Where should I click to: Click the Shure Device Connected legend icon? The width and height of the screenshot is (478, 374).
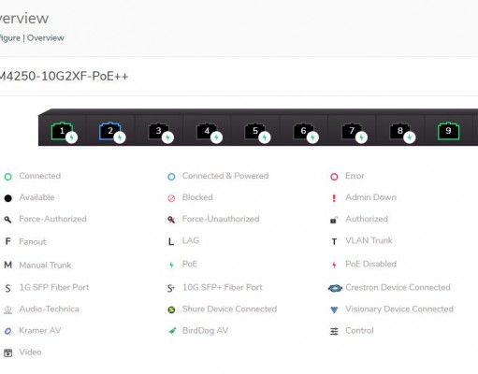click(171, 309)
